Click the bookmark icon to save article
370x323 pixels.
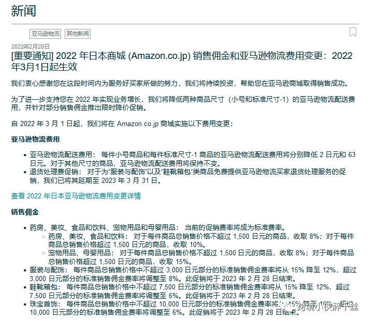coord(353,32)
